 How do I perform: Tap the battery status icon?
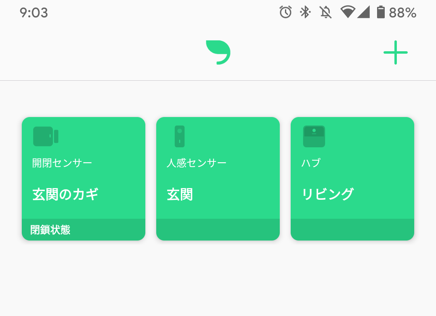pyautogui.click(x=380, y=13)
